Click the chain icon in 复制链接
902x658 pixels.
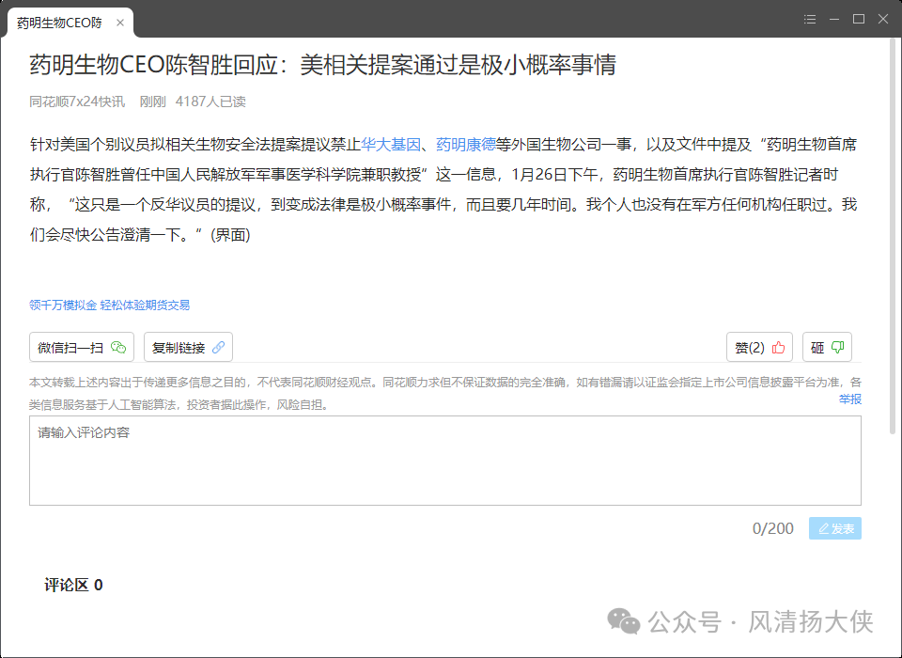tap(218, 348)
